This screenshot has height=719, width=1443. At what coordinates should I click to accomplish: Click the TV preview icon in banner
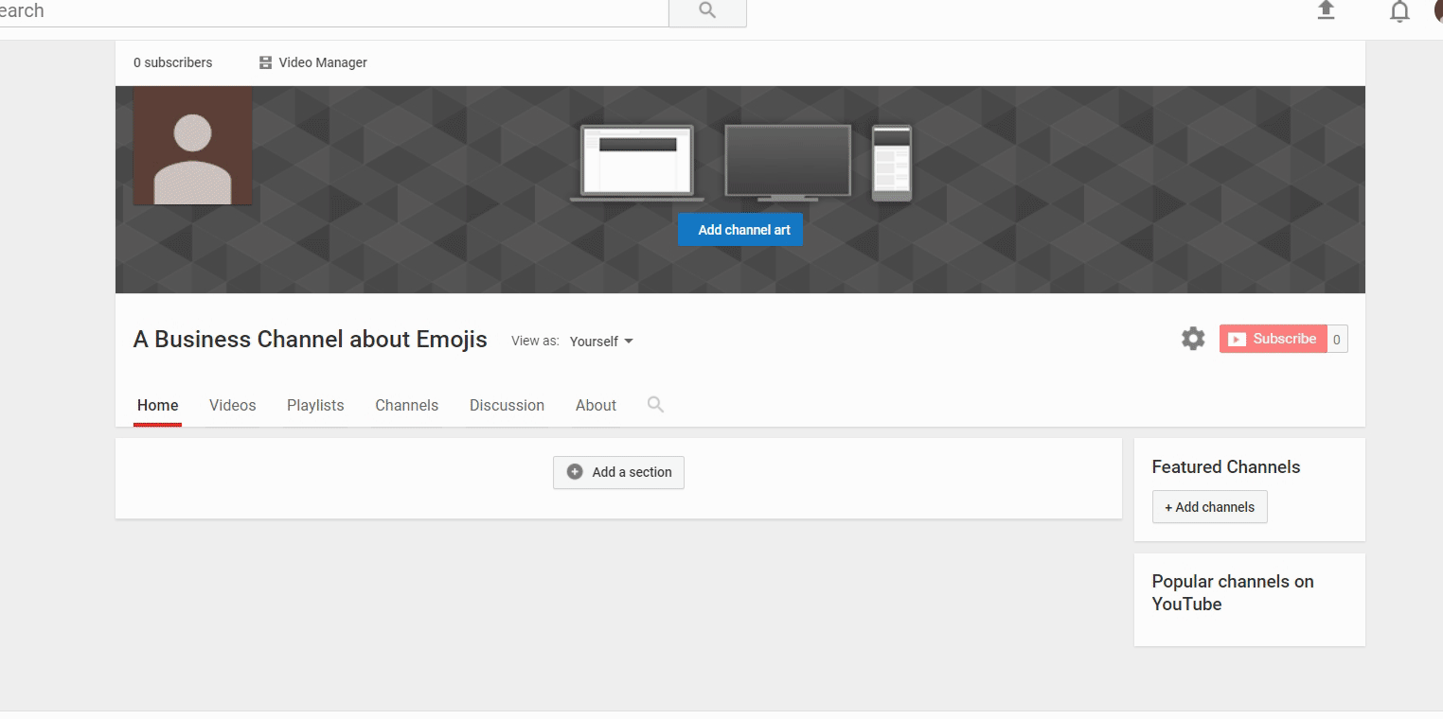click(x=788, y=163)
